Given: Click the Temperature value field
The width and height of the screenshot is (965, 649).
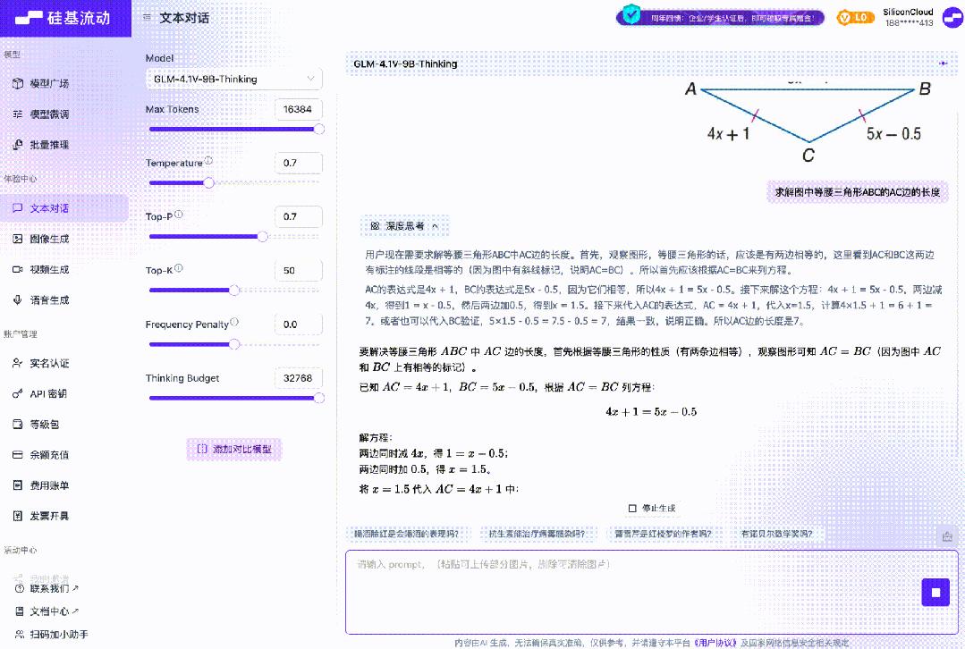Looking at the screenshot, I should tap(299, 163).
